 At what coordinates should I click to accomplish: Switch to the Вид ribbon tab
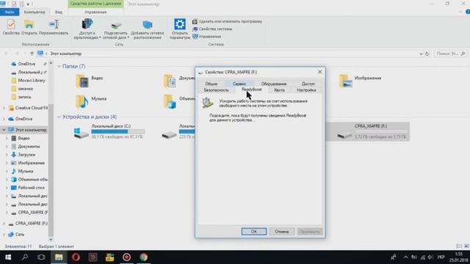click(59, 12)
